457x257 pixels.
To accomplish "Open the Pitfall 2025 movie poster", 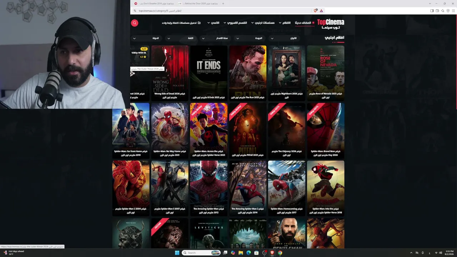I will [248, 131].
